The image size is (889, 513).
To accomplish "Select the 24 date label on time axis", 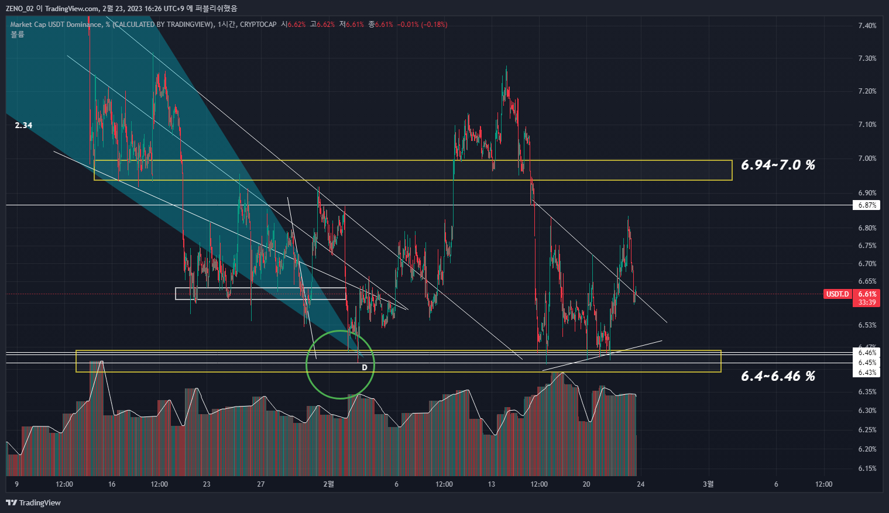I will tap(641, 484).
